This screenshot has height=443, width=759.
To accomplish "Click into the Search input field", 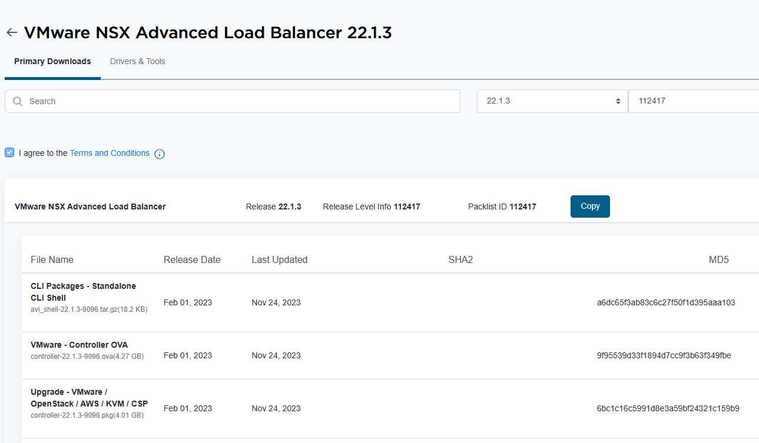I will point(233,101).
